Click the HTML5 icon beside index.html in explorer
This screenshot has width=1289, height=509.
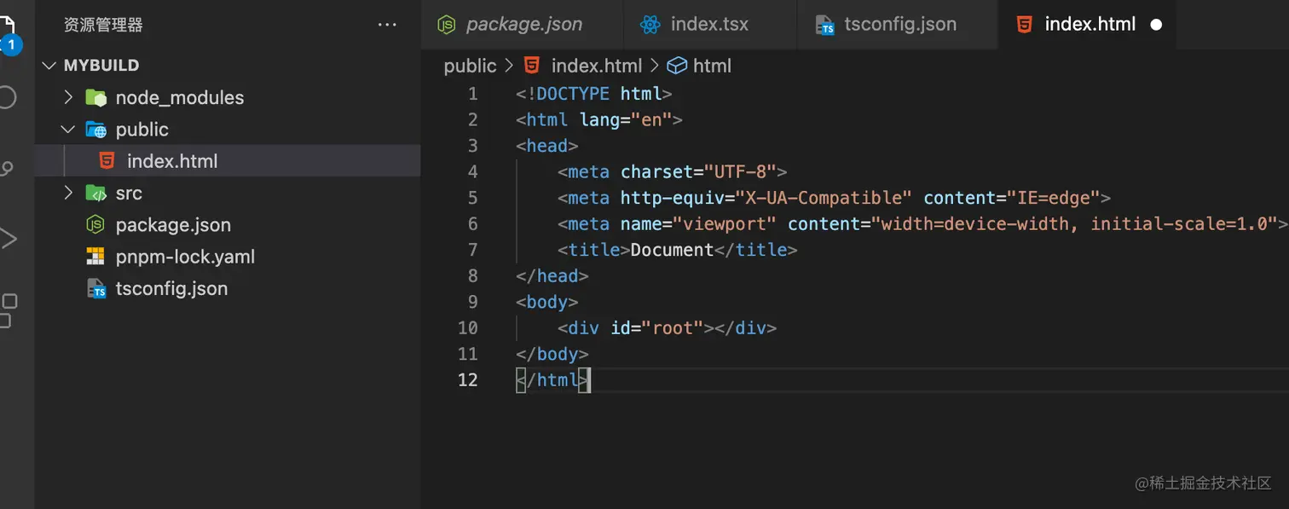coord(107,161)
